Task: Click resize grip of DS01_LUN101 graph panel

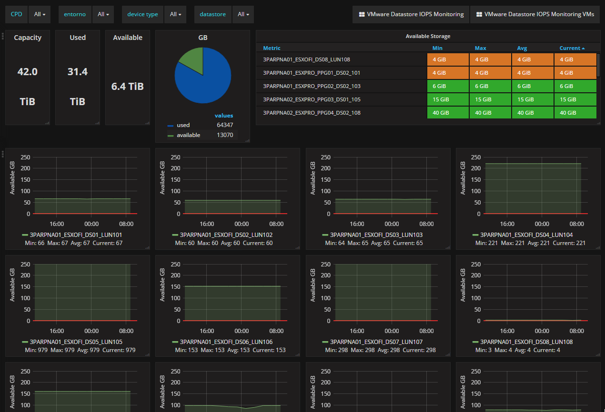Action: [147, 247]
